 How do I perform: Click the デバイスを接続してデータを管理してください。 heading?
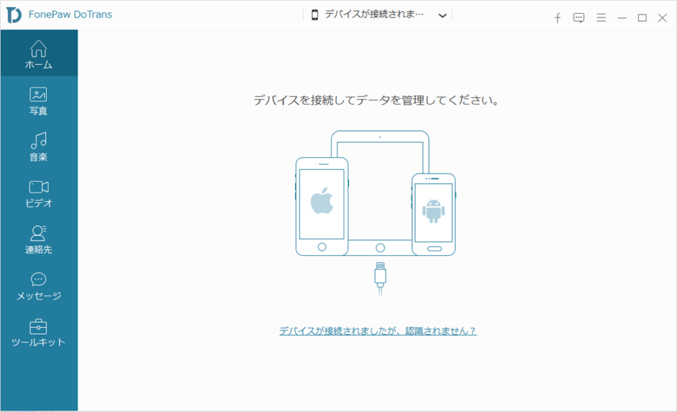tap(376, 101)
